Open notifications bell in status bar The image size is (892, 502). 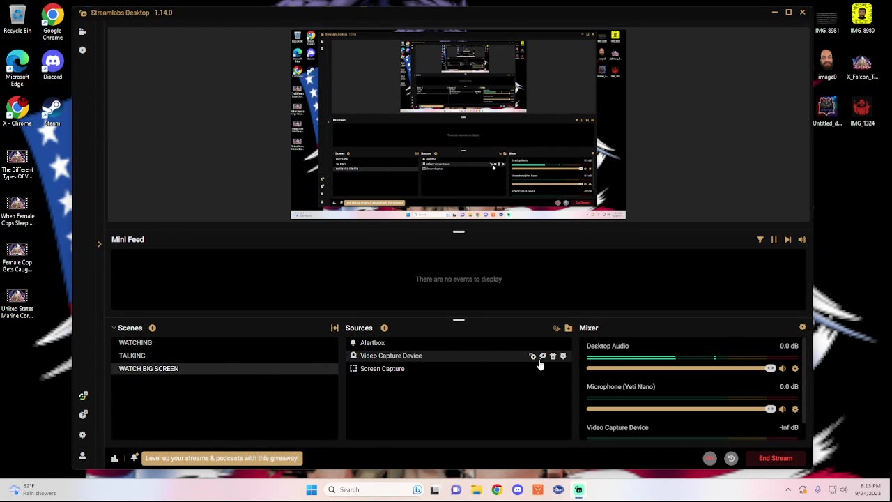(134, 458)
